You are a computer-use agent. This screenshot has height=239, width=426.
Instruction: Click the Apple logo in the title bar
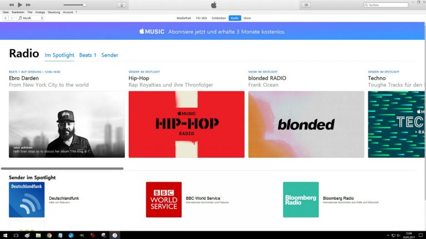(x=214, y=5)
